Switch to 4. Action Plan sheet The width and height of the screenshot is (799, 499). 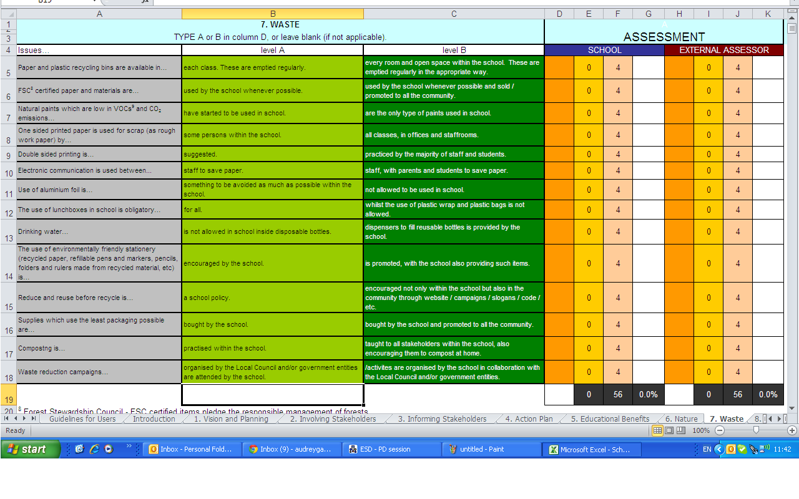coord(529,419)
